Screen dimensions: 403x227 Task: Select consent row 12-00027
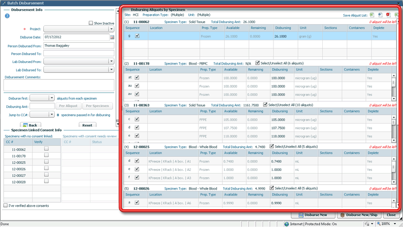point(32,175)
